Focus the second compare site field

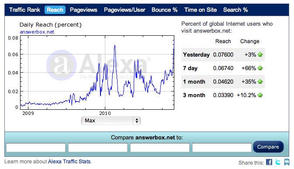click(x=98, y=148)
